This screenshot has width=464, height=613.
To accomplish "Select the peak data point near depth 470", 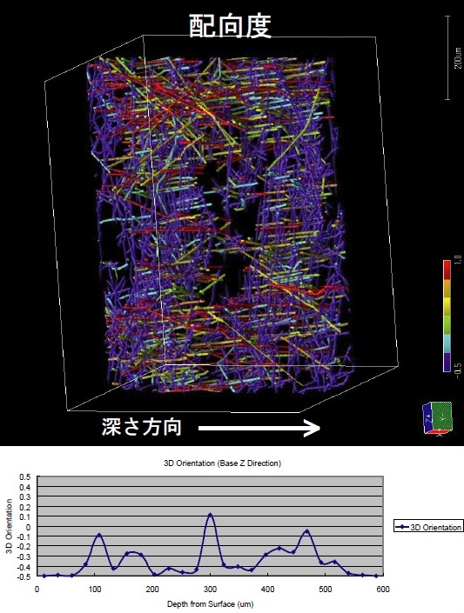I will click(x=307, y=531).
